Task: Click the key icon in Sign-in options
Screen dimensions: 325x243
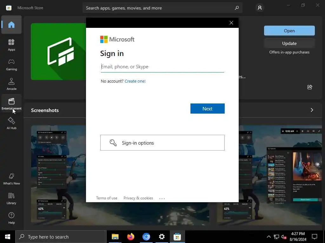Action: 113,143
